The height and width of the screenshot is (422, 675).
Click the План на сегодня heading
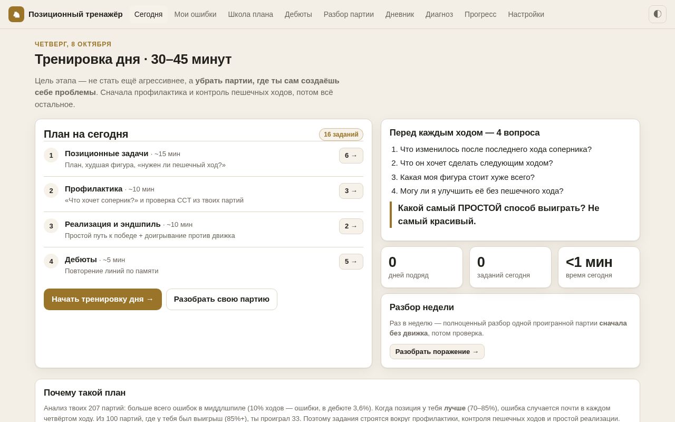pos(86,135)
